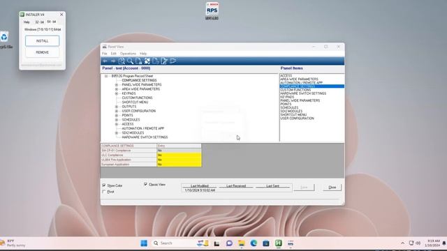Expand the POINTS tree node
Screen dimensions: 447x251
(x=117, y=115)
